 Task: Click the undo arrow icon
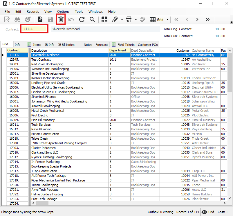pyautogui.click(x=71, y=19)
